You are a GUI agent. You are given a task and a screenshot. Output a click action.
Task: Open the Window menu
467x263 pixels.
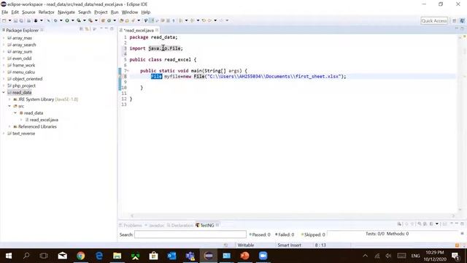click(130, 12)
